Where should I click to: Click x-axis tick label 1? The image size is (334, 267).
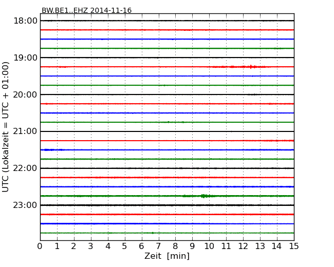(57, 246)
